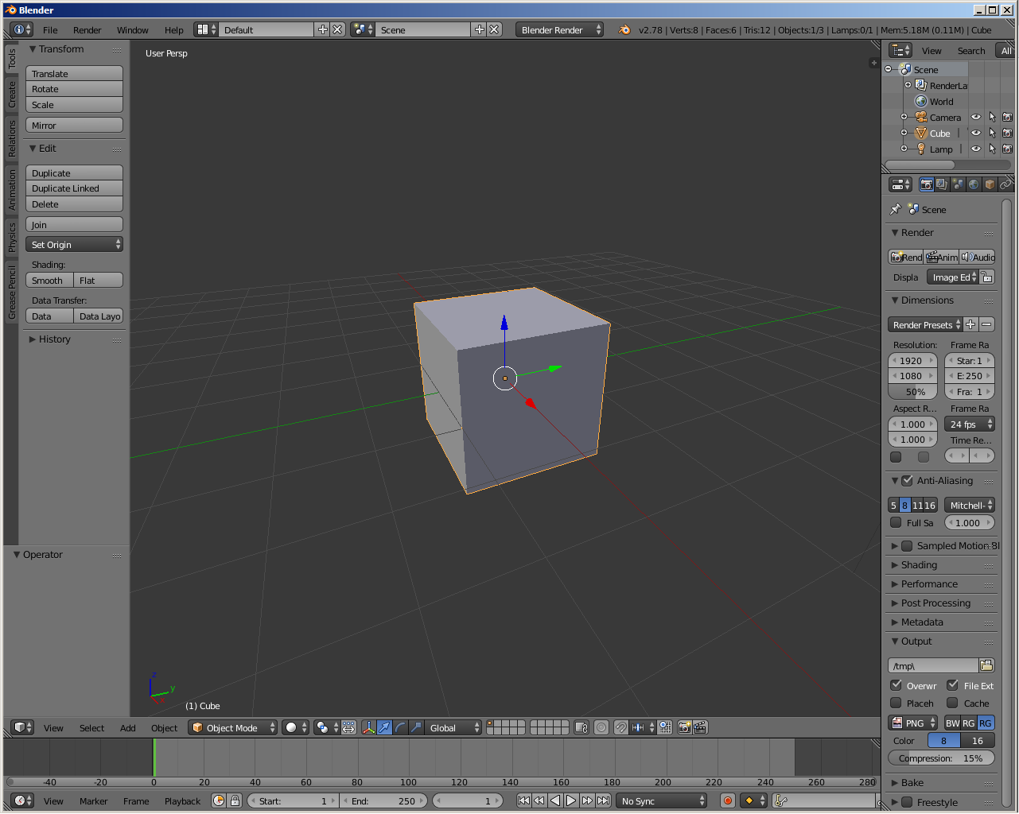This screenshot has width=1019, height=814.
Task: Jump to the timeline end frame
Action: (604, 800)
